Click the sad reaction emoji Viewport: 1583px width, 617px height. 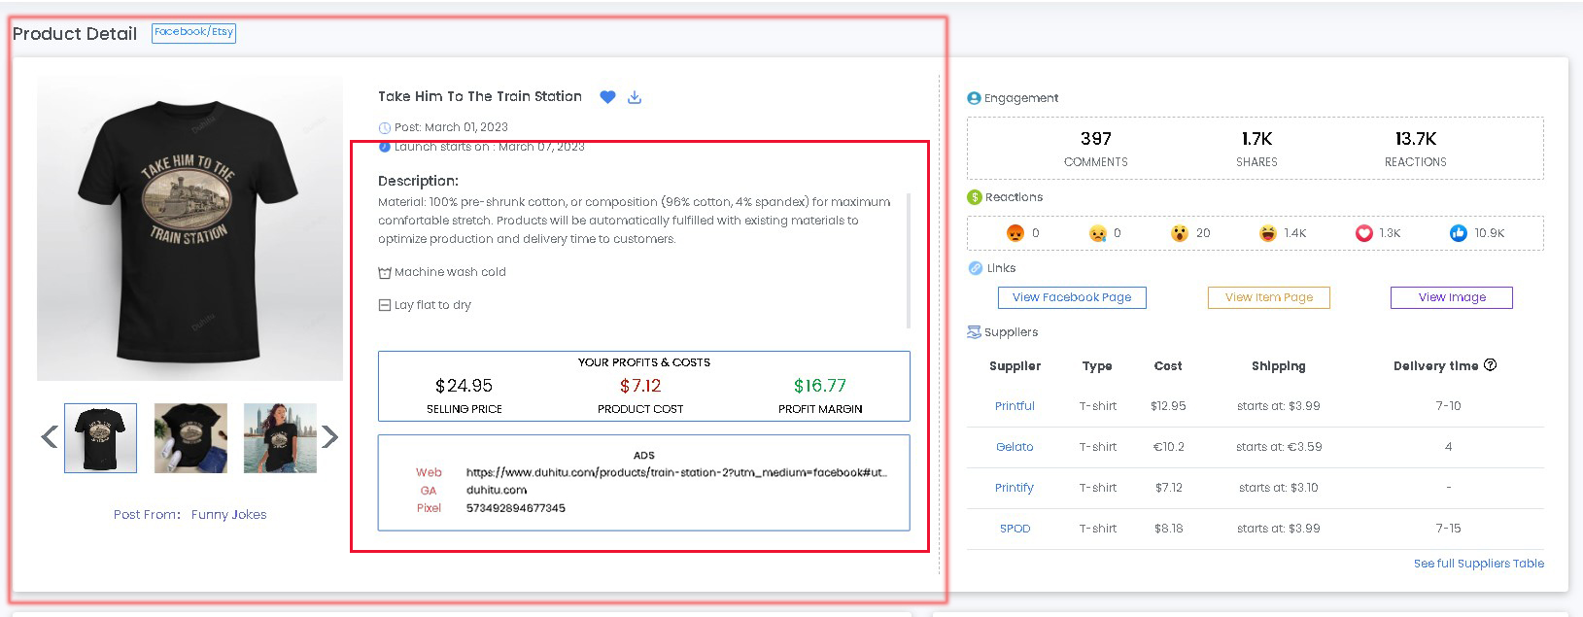pyautogui.click(x=1098, y=233)
